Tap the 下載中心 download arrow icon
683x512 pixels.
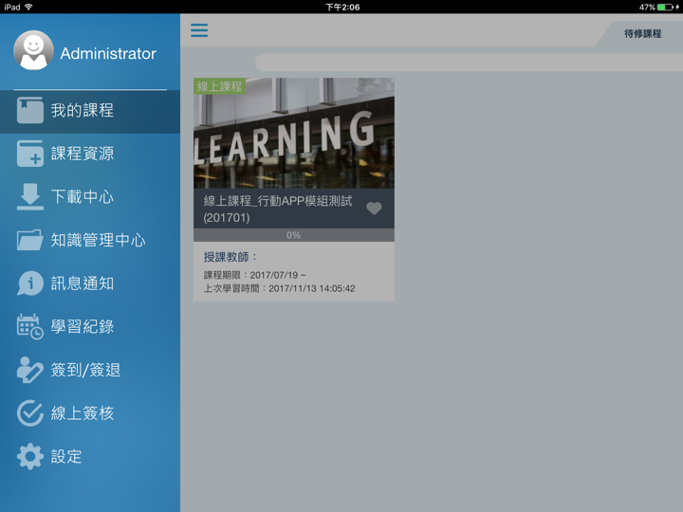[x=30, y=196]
